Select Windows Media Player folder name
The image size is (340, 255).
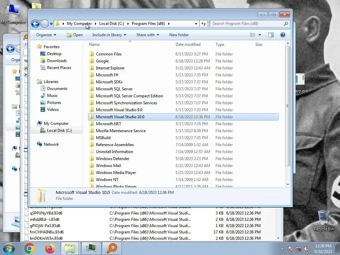pos(116,173)
